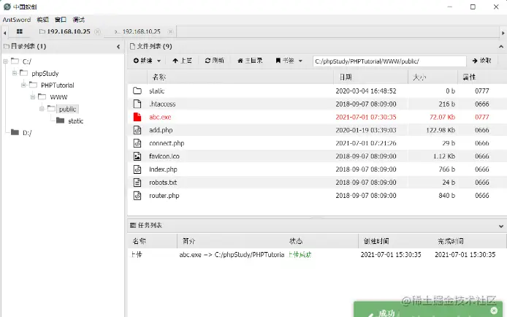Select the add.php file name

tap(161, 130)
